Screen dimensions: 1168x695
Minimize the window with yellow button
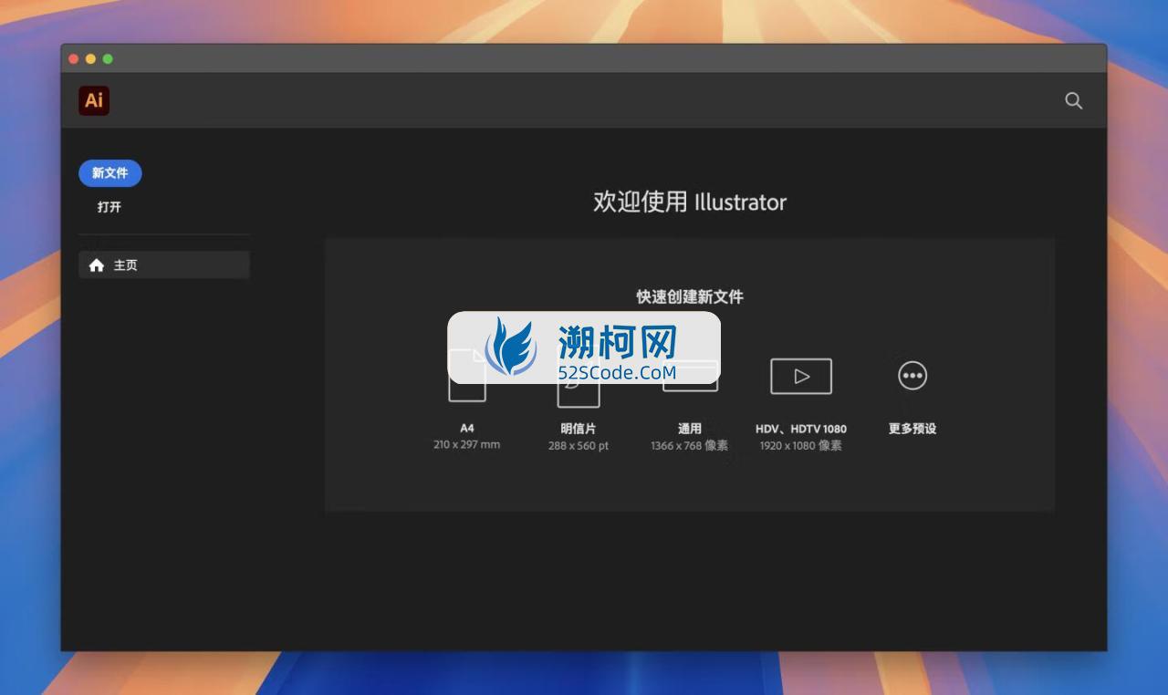tap(90, 59)
